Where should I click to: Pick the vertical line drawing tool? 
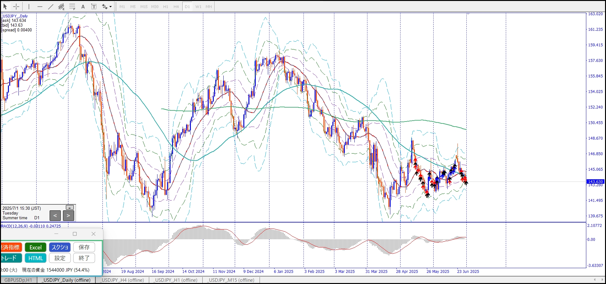[x=29, y=6]
